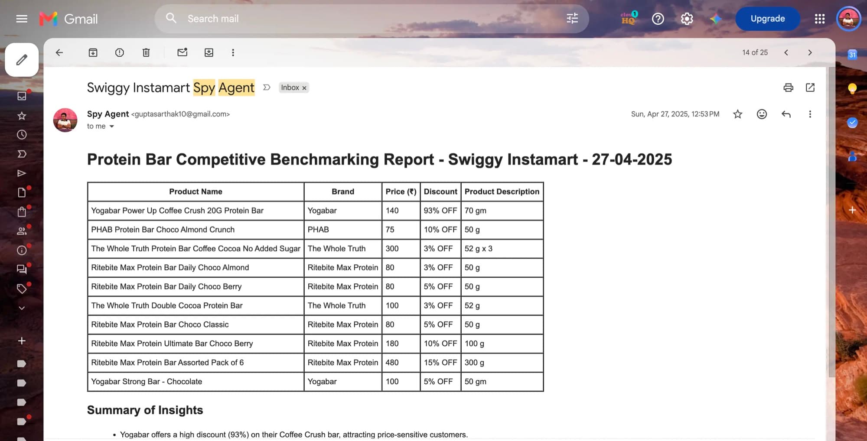Add an emoji reaction
This screenshot has width=867, height=441.
(x=762, y=114)
